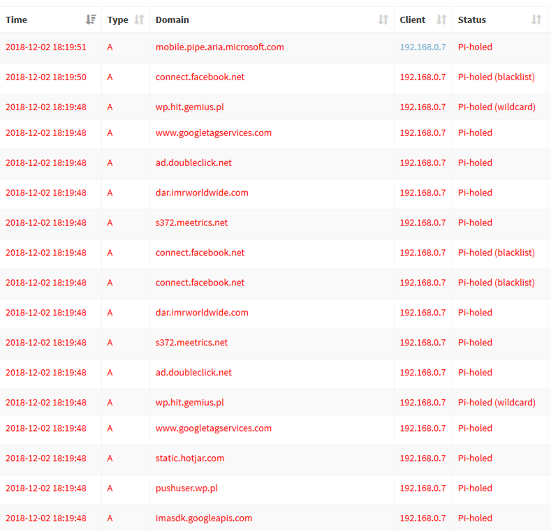551x531 pixels.
Task: Select the timestamp 2018-12-02 18:19:51
Action: coord(45,47)
